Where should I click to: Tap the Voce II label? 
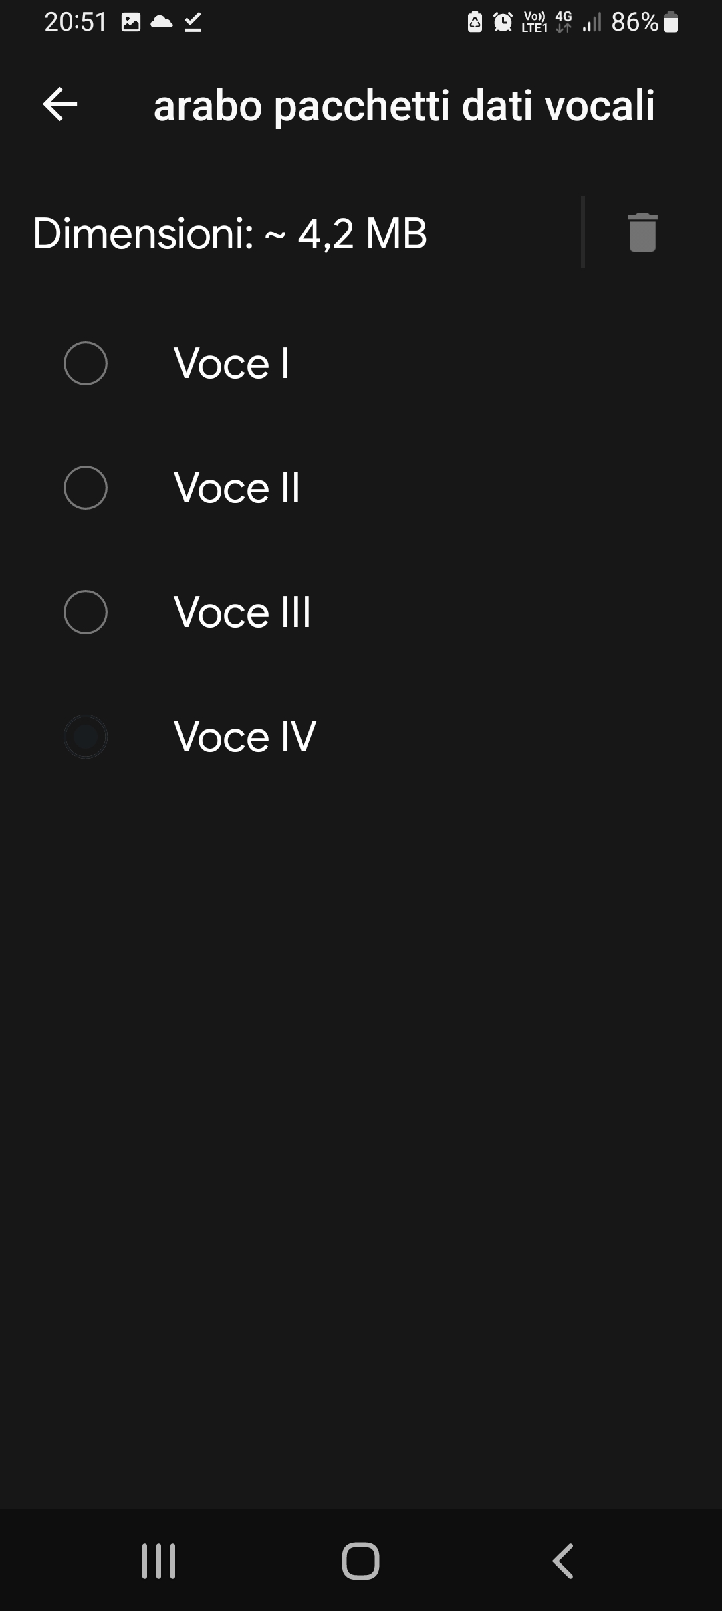click(237, 488)
